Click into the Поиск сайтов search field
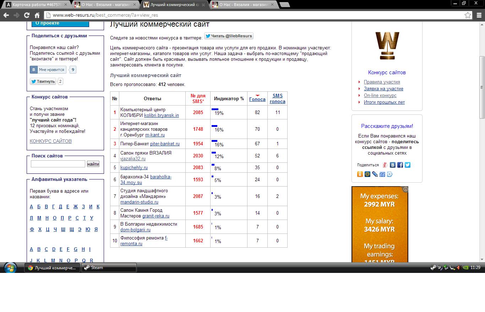The image size is (485, 312). coord(58,164)
